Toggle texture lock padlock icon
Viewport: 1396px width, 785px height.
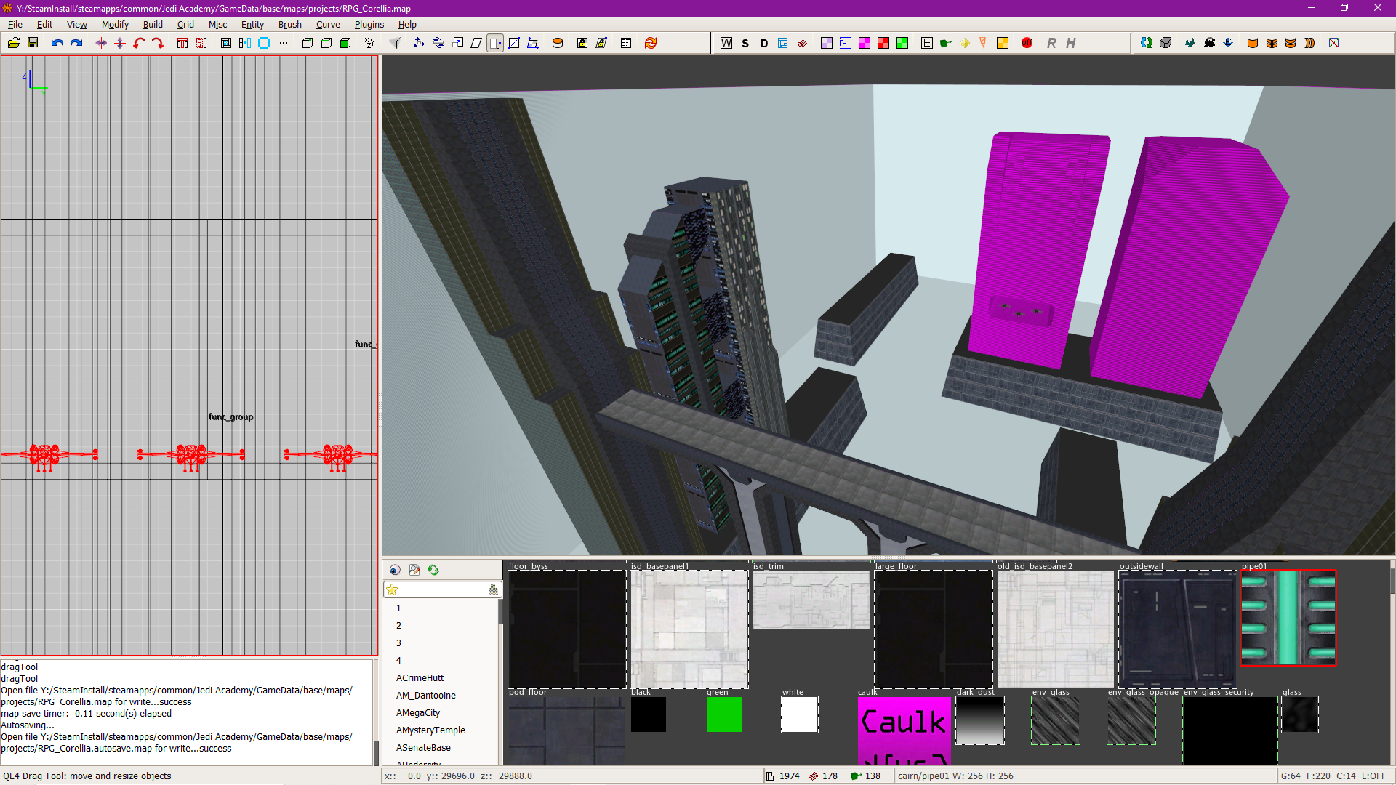(582, 43)
